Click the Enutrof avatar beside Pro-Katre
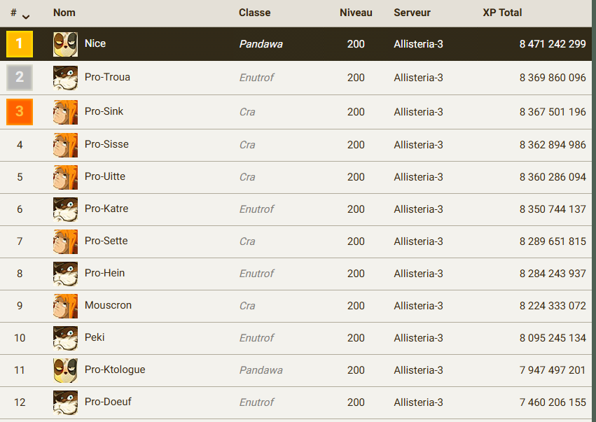Screen dimensions: 596x422 pyautogui.click(x=65, y=209)
